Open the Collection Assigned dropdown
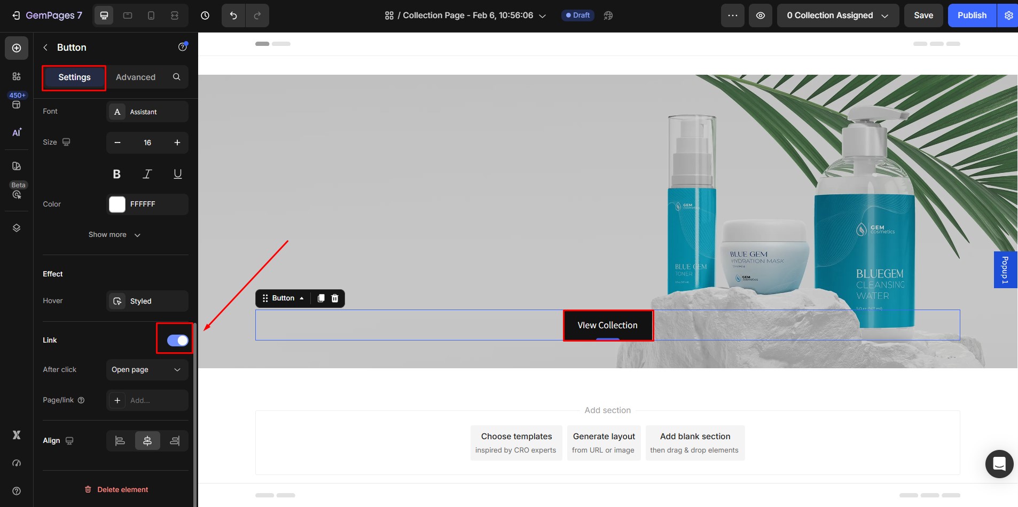The height and width of the screenshot is (507, 1018). 837,15
